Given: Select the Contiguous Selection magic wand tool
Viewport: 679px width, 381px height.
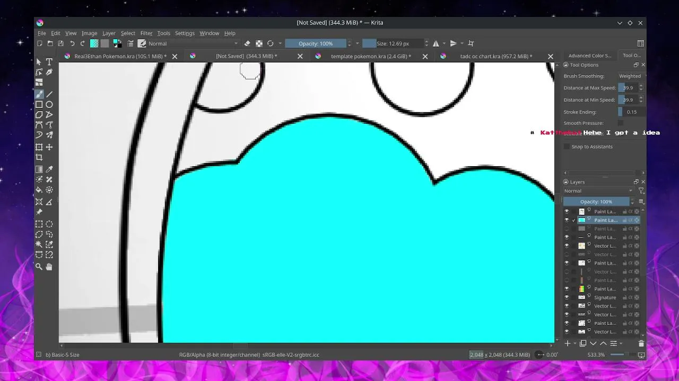Looking at the screenshot, I should point(39,244).
